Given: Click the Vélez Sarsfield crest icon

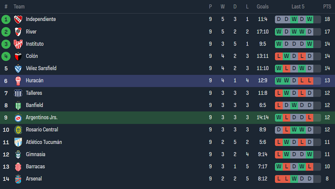Looking at the screenshot, I should point(18,68).
